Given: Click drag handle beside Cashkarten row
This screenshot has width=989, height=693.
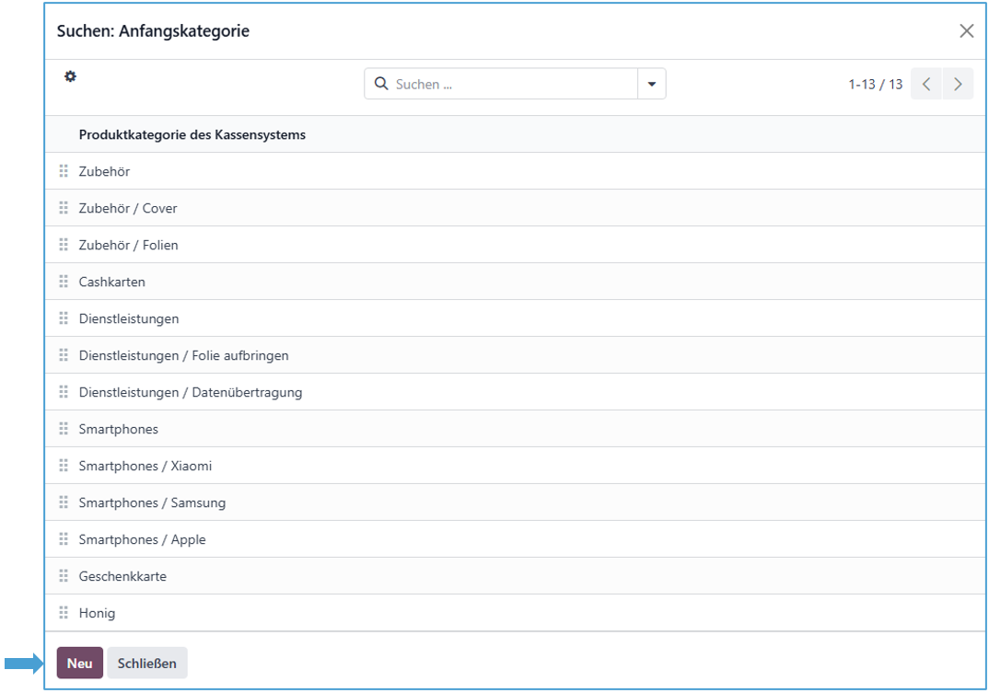Looking at the screenshot, I should tap(64, 282).
